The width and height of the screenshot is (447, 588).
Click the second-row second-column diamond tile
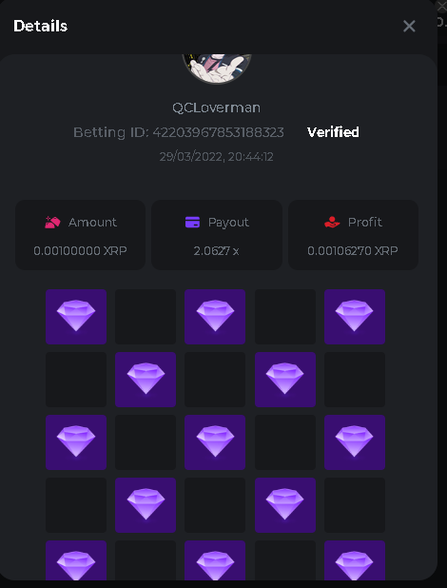point(146,380)
